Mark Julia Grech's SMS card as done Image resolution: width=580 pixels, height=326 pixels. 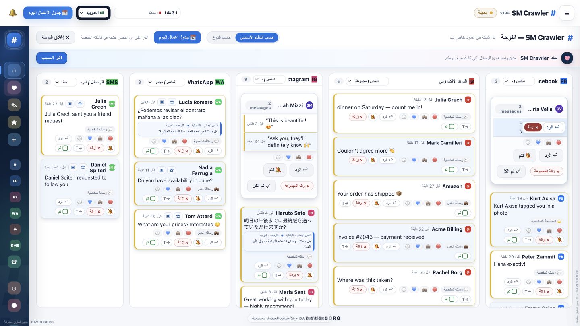[62, 148]
